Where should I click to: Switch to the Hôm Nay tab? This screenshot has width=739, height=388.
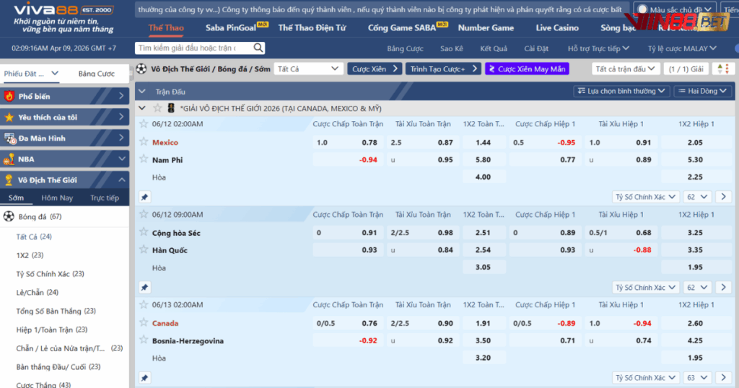pyautogui.click(x=57, y=198)
